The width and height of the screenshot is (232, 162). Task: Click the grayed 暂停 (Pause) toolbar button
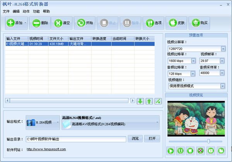tap(131, 23)
